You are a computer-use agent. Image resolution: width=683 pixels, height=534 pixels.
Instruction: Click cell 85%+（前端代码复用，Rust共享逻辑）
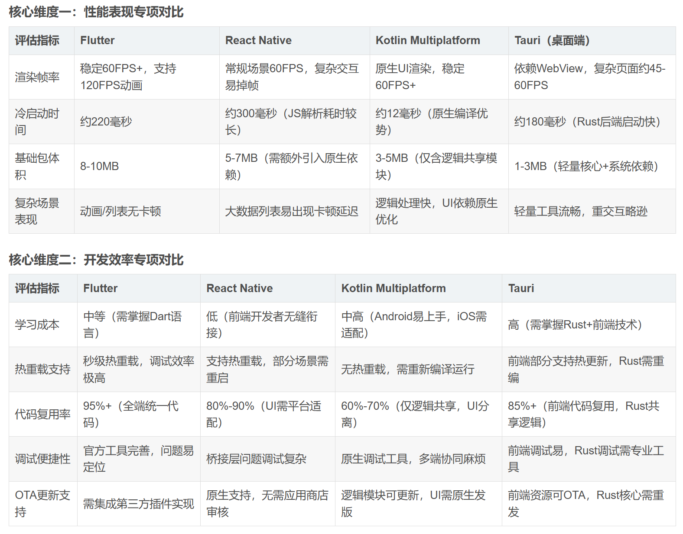[x=589, y=414]
